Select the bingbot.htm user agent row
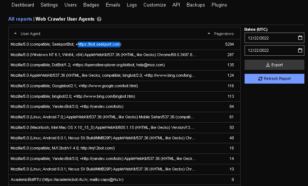 point(124,96)
